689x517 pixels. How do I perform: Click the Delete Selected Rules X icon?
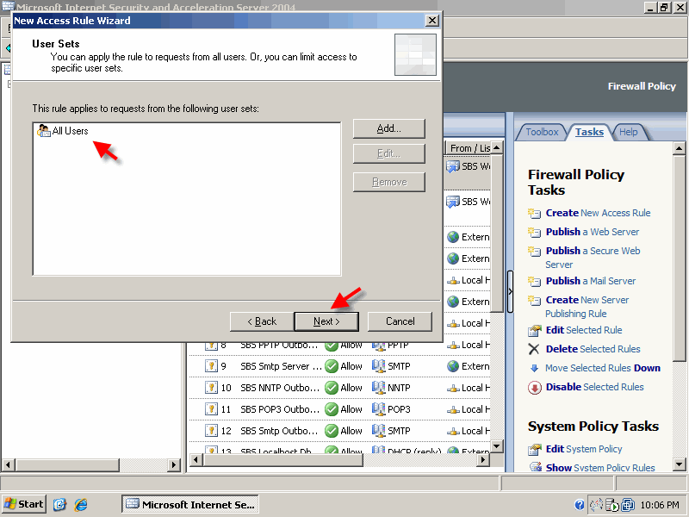coord(534,349)
